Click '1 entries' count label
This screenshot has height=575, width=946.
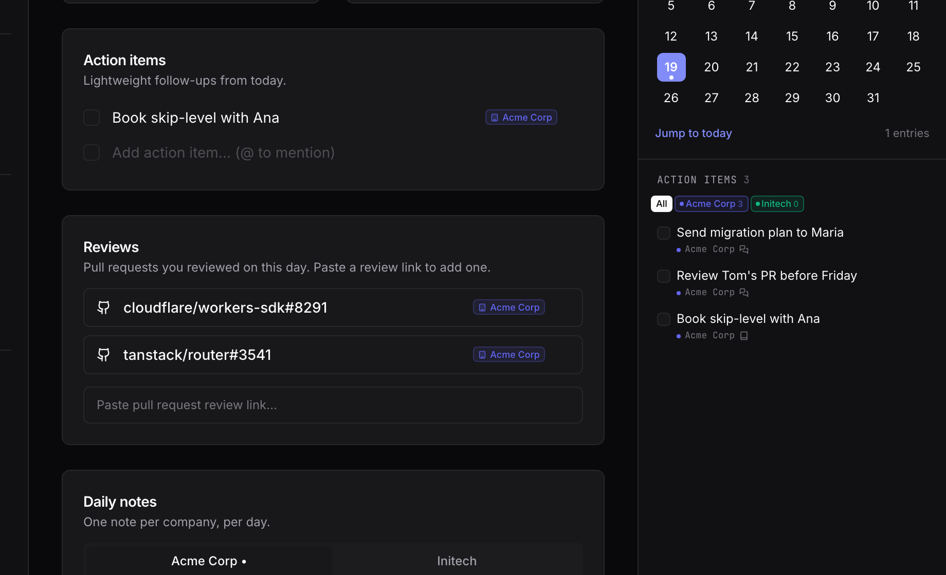[907, 133]
